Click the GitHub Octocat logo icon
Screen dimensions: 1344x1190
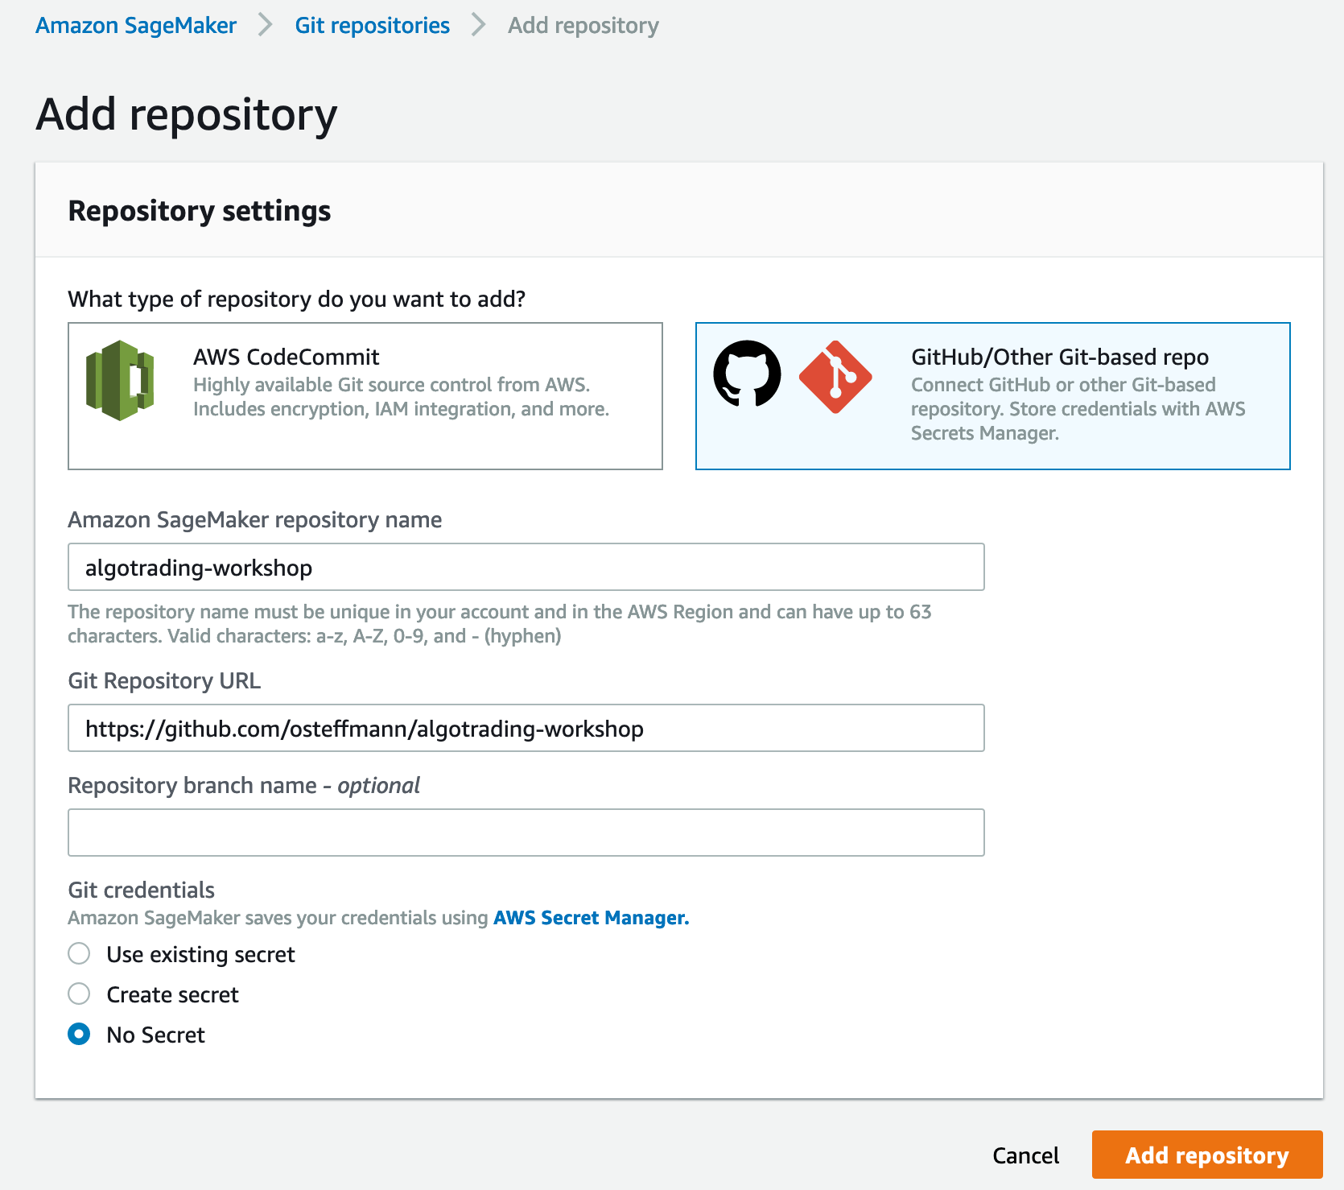(x=747, y=374)
